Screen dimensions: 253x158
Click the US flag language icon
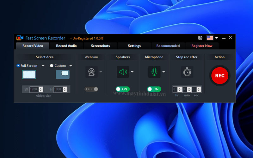point(210,38)
